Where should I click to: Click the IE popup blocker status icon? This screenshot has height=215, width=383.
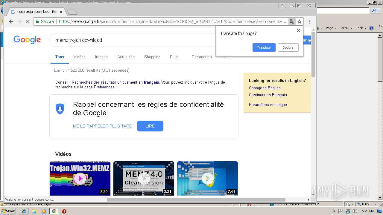point(250,205)
